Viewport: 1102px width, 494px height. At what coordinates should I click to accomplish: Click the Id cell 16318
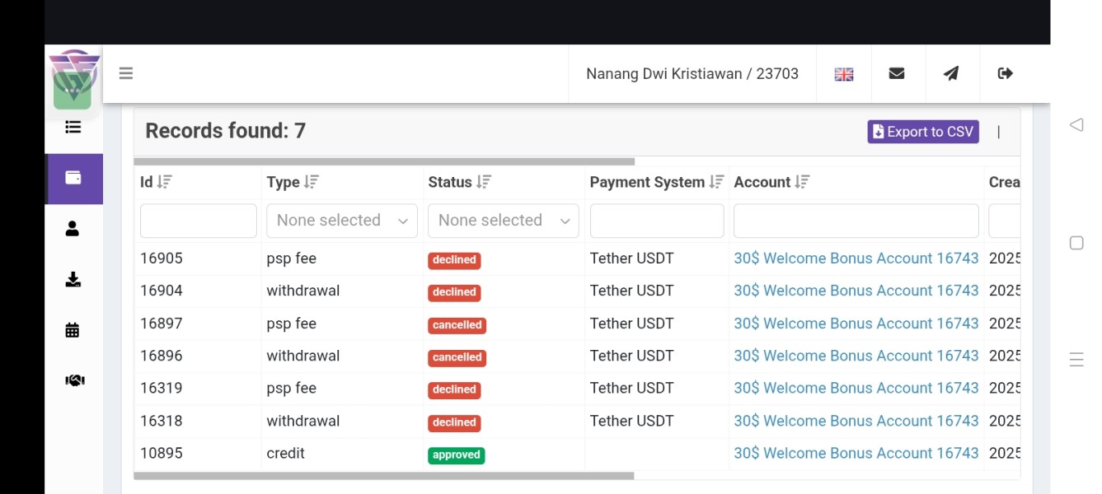pyautogui.click(x=162, y=421)
